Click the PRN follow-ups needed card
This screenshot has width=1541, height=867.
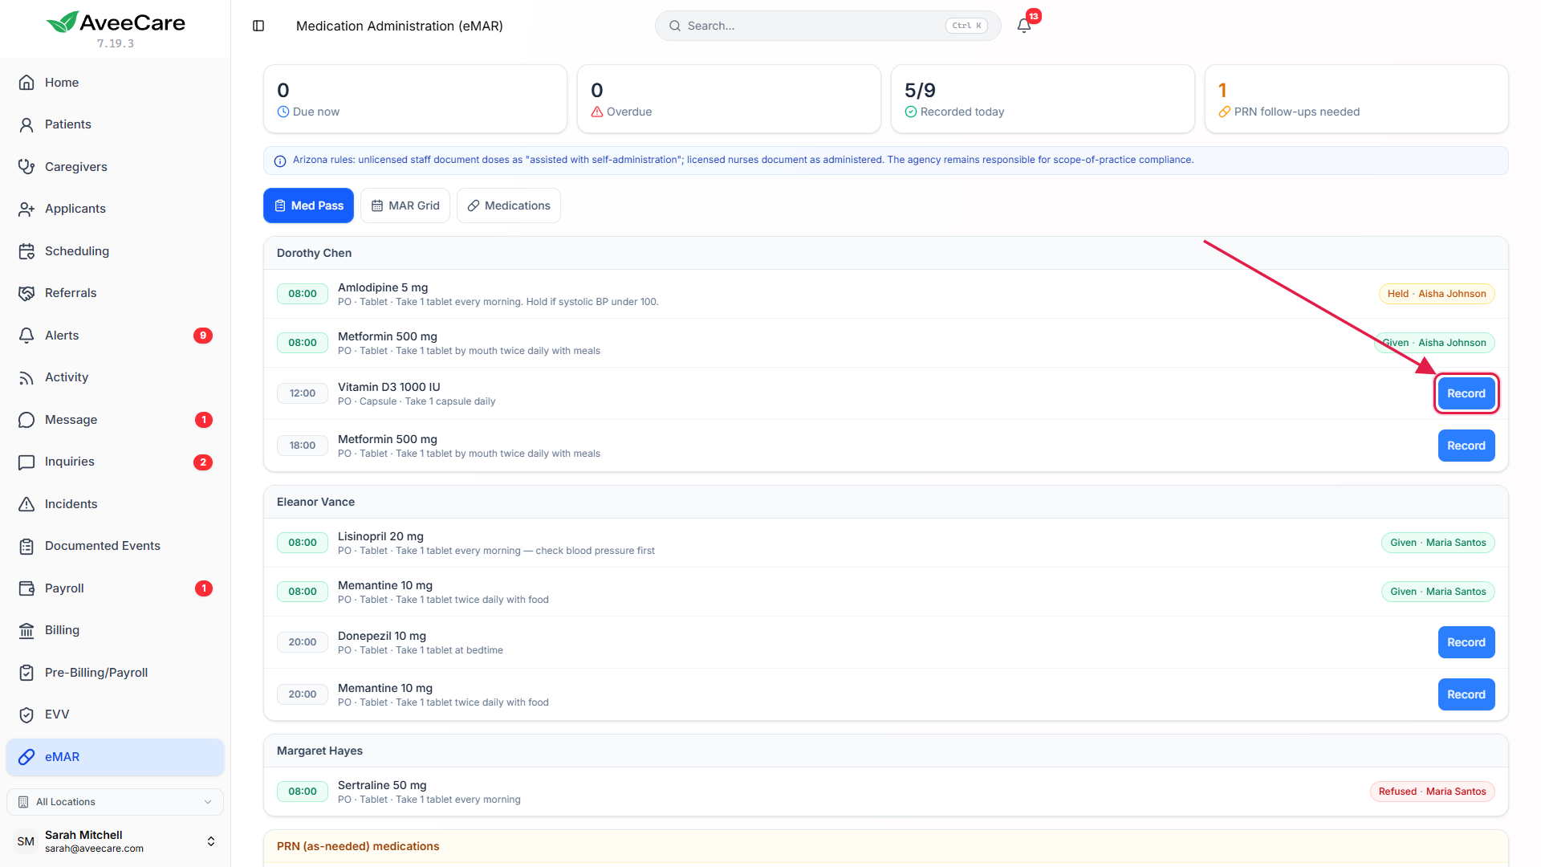click(1356, 99)
